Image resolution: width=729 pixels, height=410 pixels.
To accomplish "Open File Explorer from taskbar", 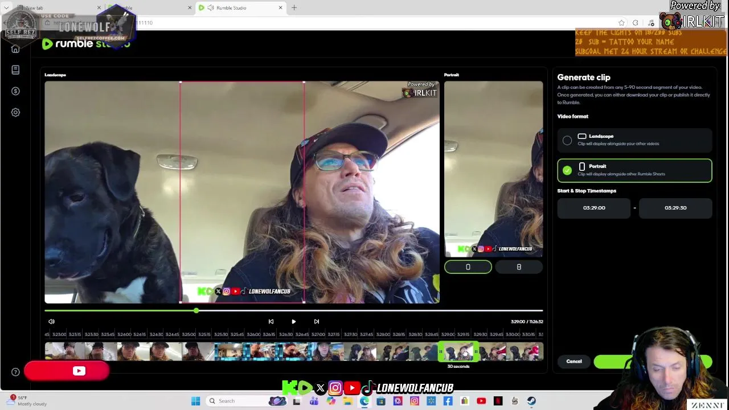I will tap(347, 401).
